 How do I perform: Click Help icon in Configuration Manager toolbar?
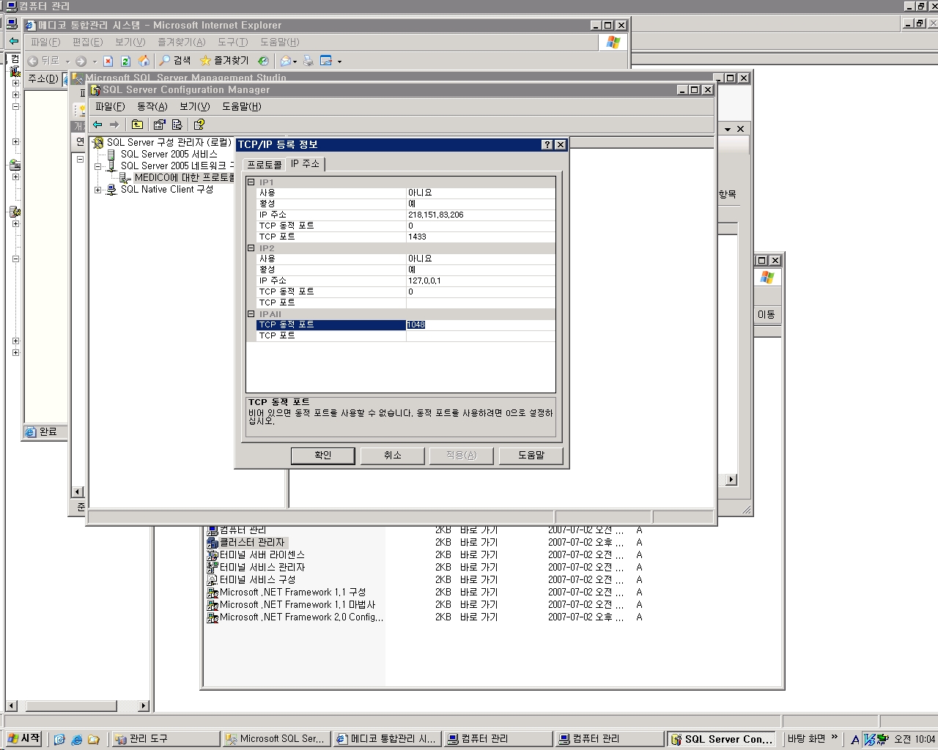click(199, 125)
